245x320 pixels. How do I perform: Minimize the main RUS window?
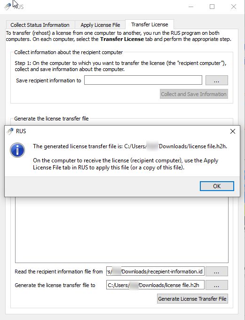(191, 7)
